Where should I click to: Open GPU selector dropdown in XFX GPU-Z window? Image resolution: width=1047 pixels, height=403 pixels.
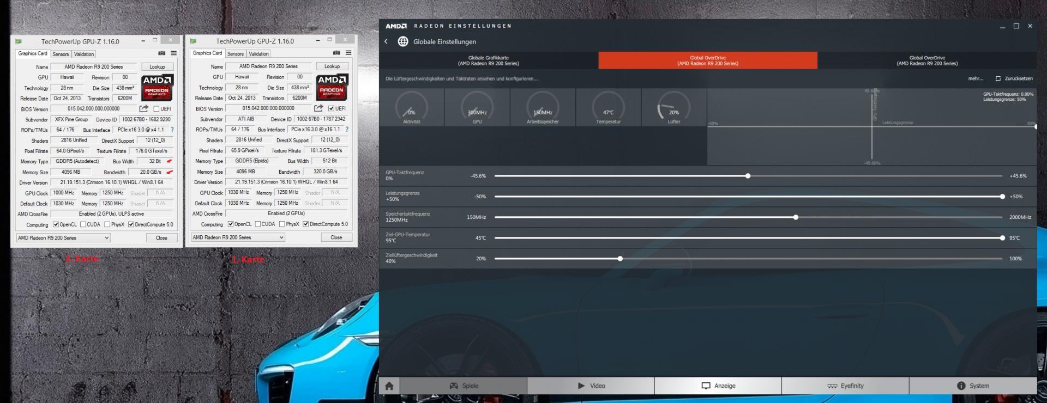(63, 238)
